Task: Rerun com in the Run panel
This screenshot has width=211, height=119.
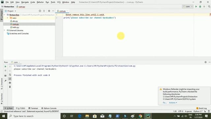Action: pyautogui.click(x=5, y=66)
